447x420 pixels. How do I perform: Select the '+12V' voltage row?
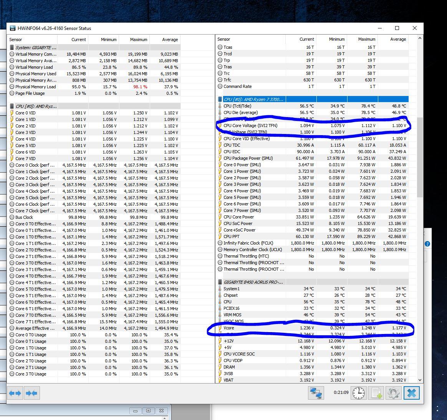click(313, 341)
